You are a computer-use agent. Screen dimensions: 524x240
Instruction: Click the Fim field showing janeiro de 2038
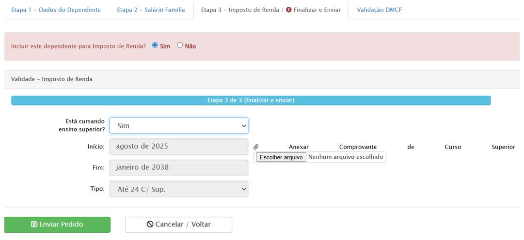(179, 168)
